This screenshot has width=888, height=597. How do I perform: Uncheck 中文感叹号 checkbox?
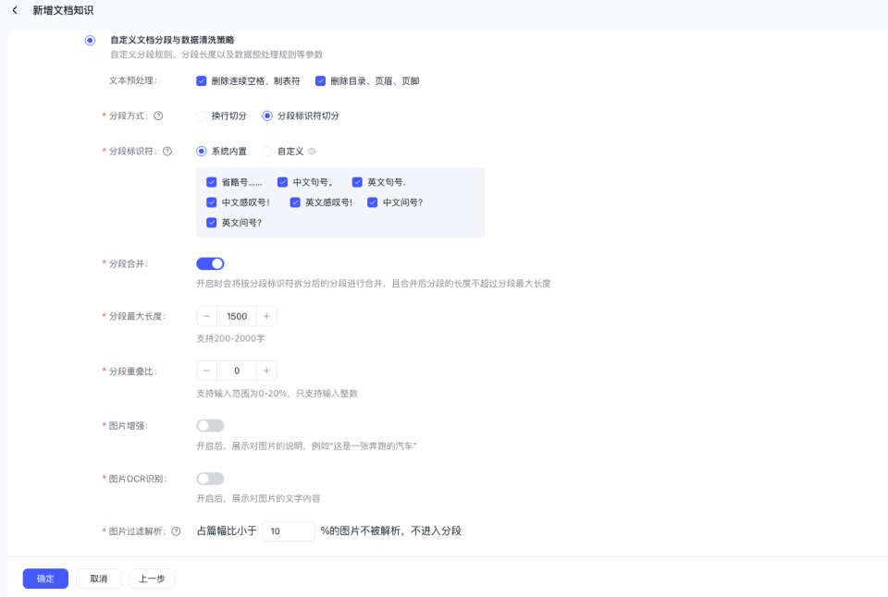211,202
